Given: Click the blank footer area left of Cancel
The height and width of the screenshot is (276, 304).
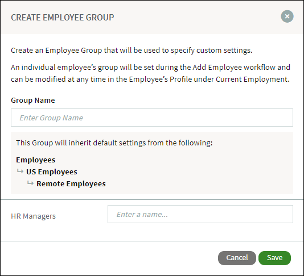Looking at the screenshot, I should click(109, 258).
